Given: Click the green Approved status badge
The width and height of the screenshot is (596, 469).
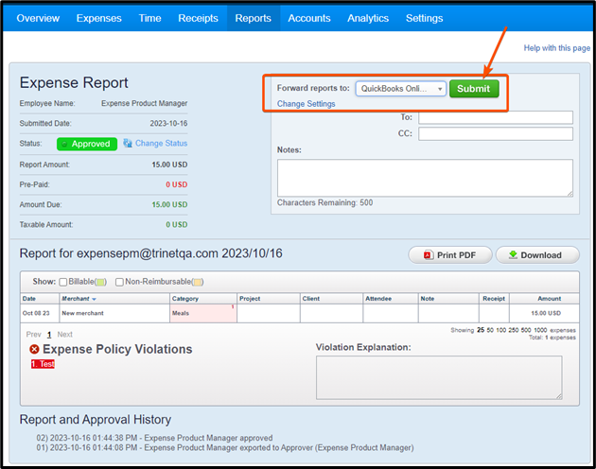Looking at the screenshot, I should click(x=87, y=144).
